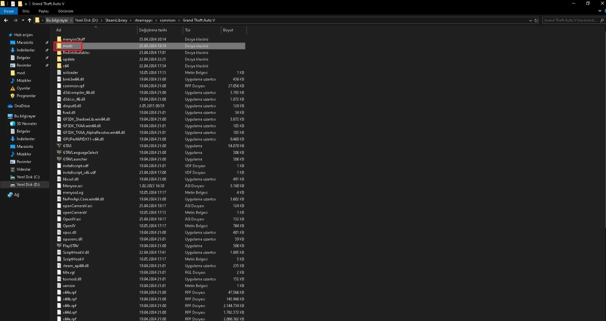Open the Dosya menu
The image size is (606, 321).
tap(9, 11)
